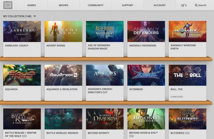Viewport: 214px width, 139px height.
Task: Open the Aarklash Legacy cover art
Action: click(22, 31)
